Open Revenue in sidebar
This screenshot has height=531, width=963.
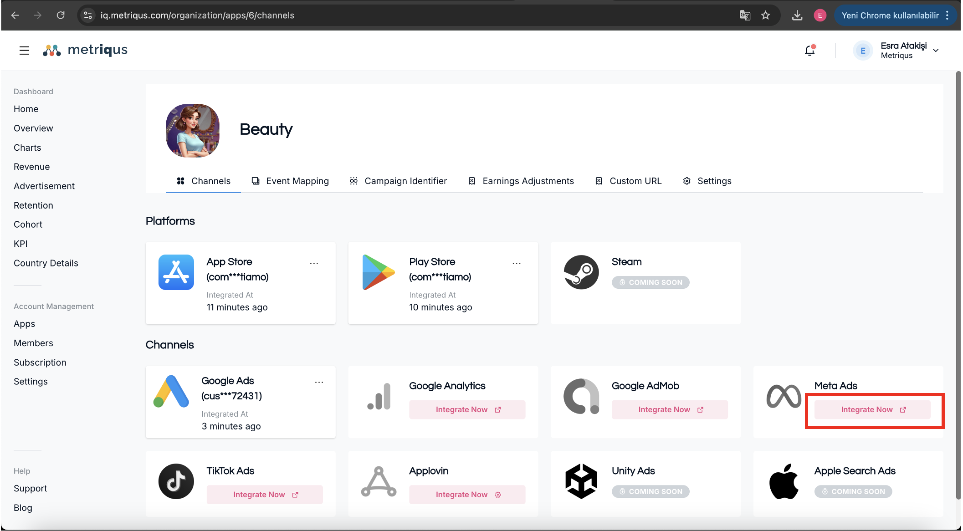tap(32, 167)
